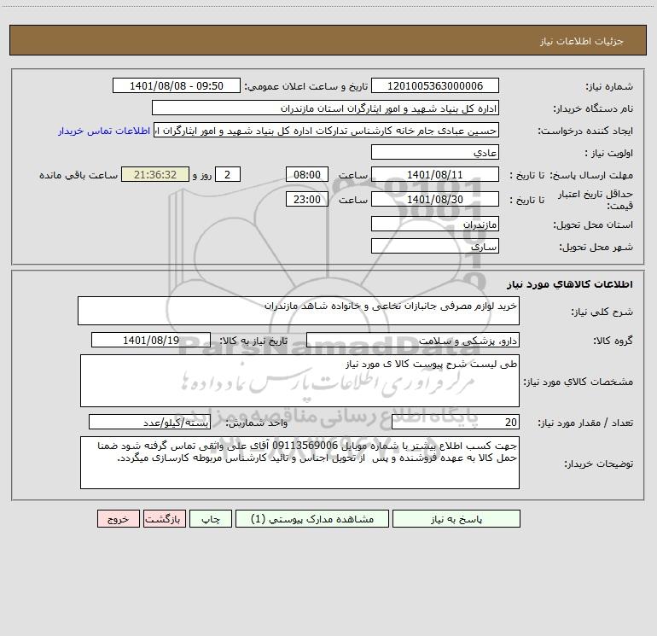Click the مشخصات کالای مورد نیاز text area

point(299,381)
